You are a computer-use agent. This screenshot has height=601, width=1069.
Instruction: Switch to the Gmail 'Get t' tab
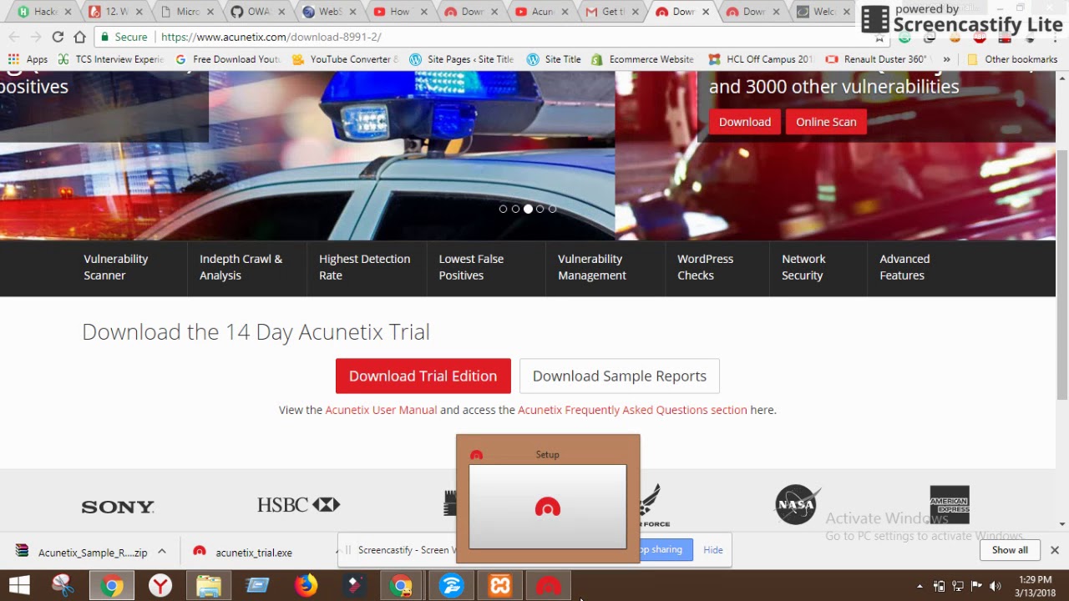coord(613,12)
